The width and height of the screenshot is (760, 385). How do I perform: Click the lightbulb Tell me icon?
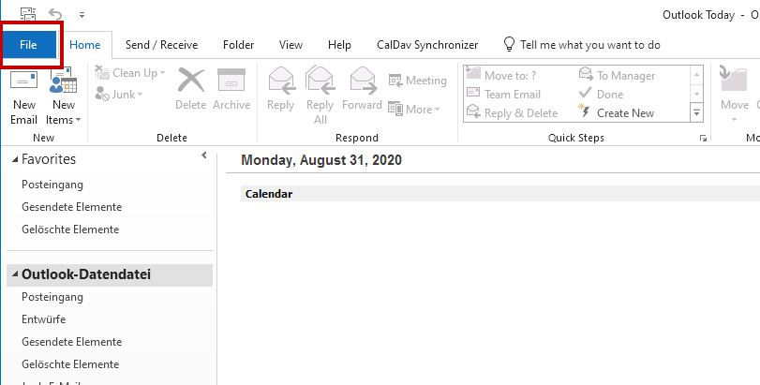509,45
